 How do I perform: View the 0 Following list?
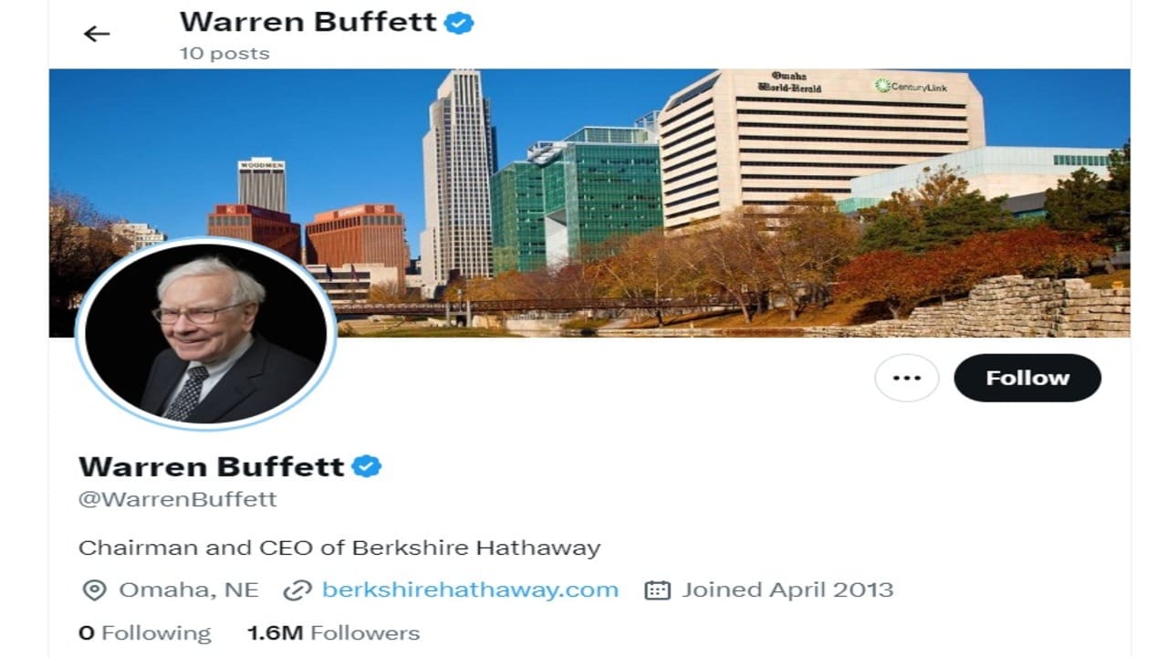point(144,632)
